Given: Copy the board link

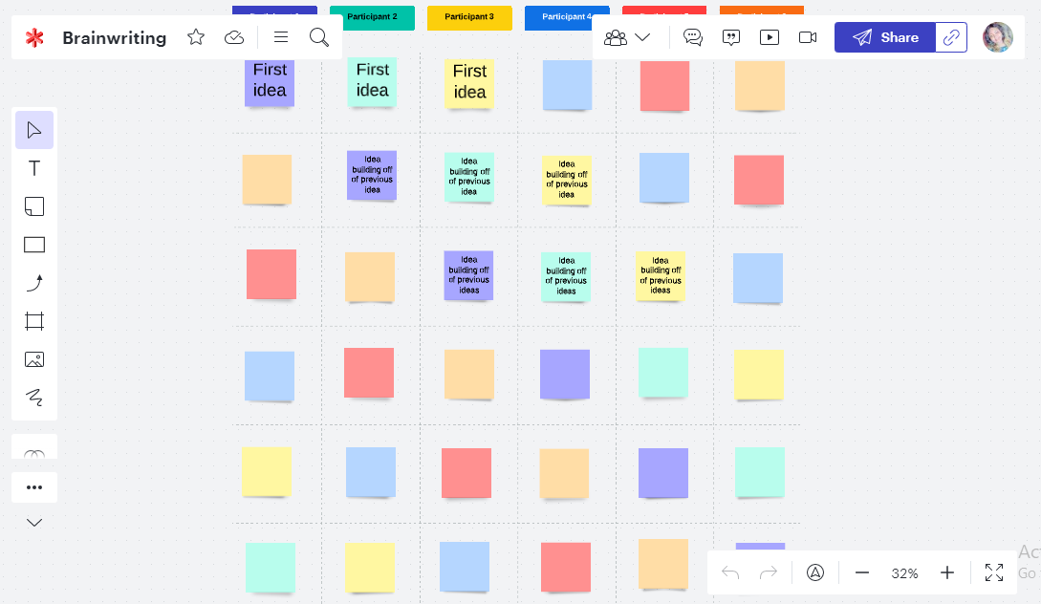Looking at the screenshot, I should (x=951, y=37).
